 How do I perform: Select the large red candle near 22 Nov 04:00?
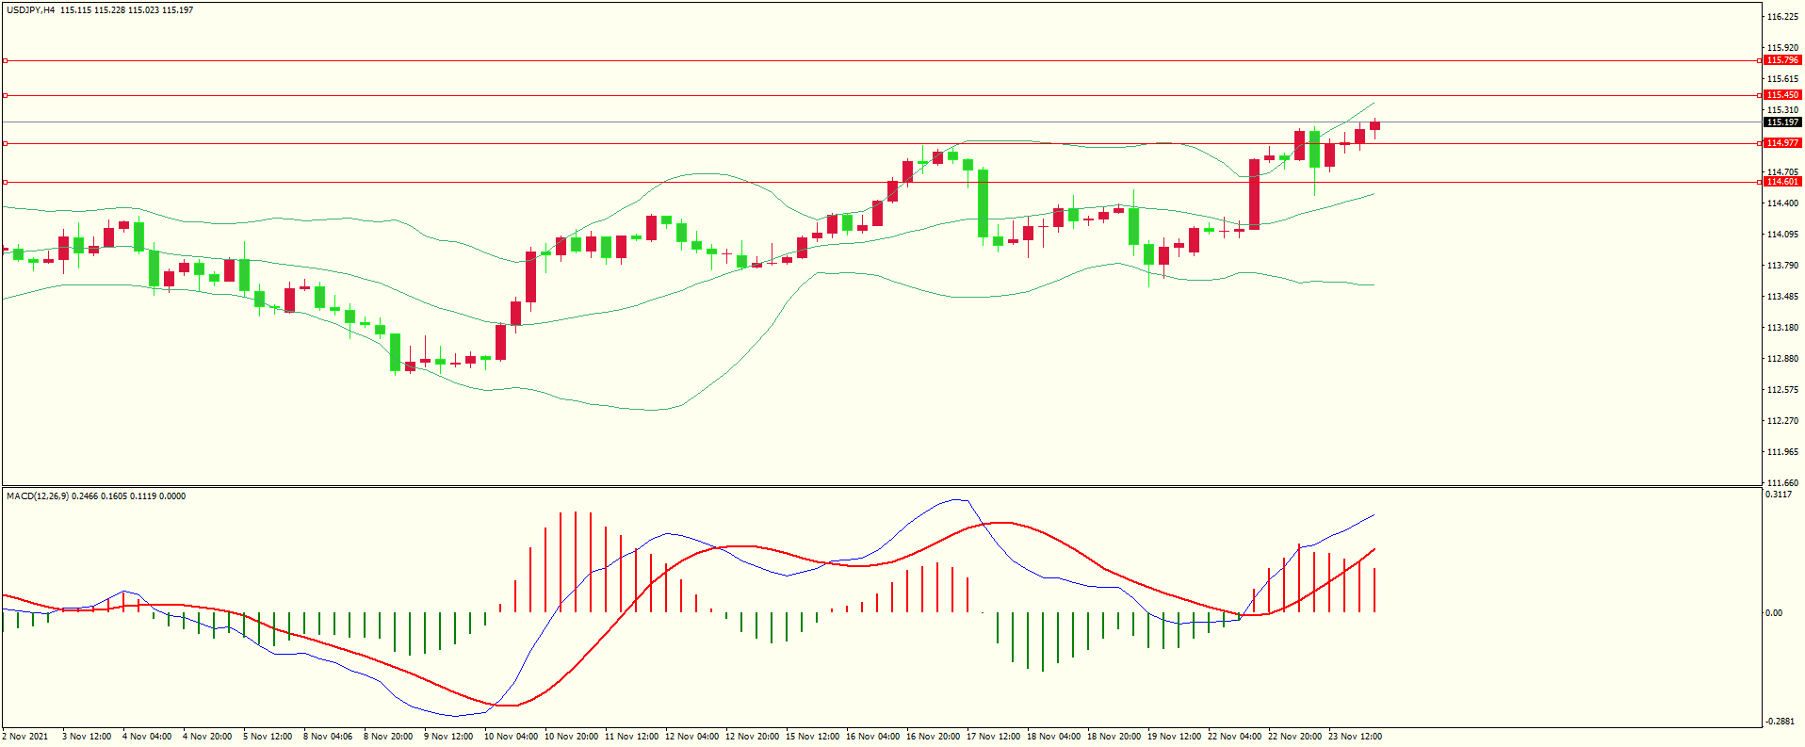(x=1254, y=194)
